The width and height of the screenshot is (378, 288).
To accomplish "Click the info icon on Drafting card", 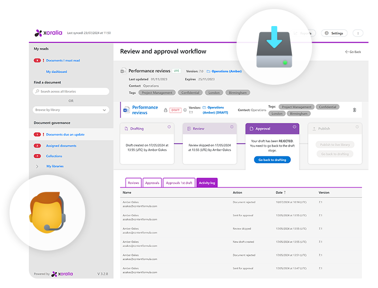I will (x=169, y=127).
